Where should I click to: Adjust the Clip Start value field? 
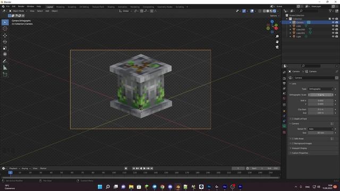tap(320, 109)
